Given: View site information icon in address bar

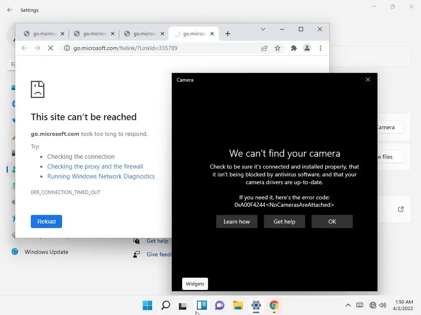Looking at the screenshot, I should tap(67, 48).
